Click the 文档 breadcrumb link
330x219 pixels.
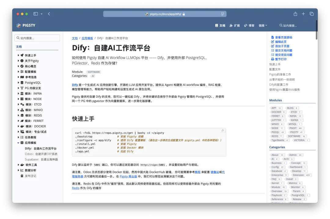click(75, 38)
